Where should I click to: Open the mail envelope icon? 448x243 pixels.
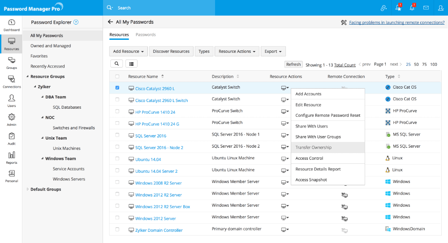tap(426, 8)
